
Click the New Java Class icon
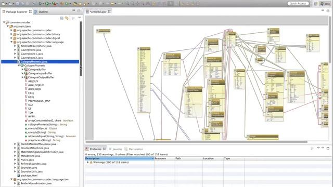tap(67, 4)
